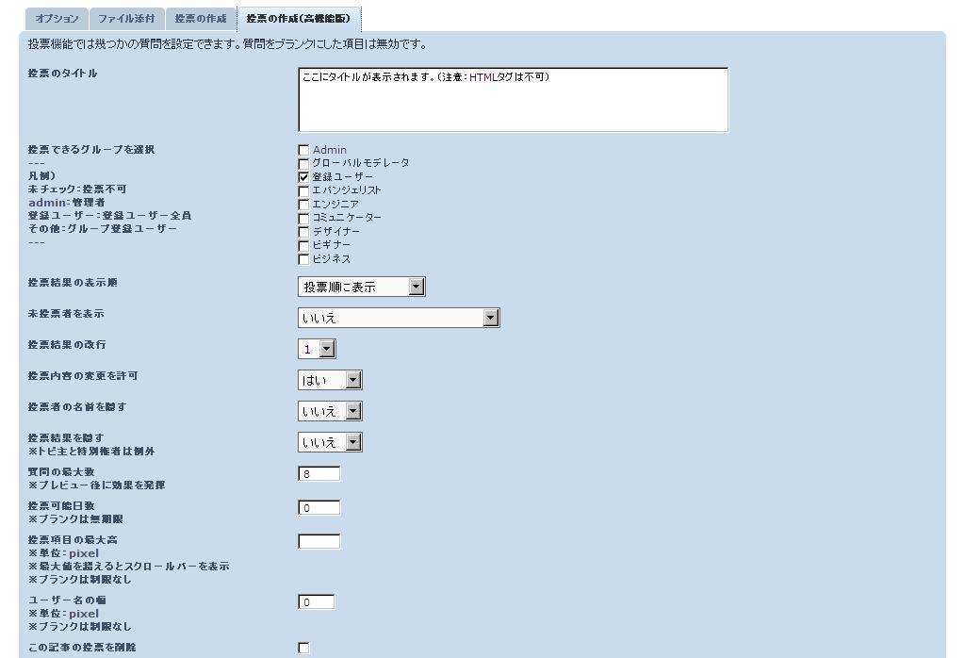Open the 投票者の名前を隠す dropdown
The image size is (965, 658).
point(331,411)
